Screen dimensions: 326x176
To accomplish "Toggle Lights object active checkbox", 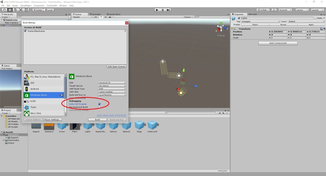I will 239,18.
